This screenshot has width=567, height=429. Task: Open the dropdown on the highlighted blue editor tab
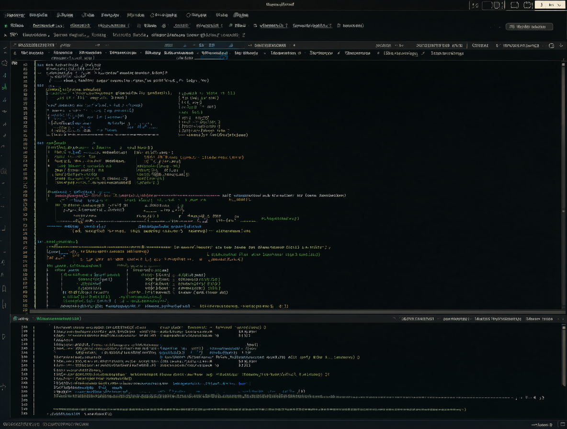[x=224, y=57]
